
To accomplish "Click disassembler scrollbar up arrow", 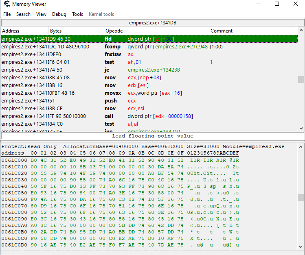I will point(301,30).
